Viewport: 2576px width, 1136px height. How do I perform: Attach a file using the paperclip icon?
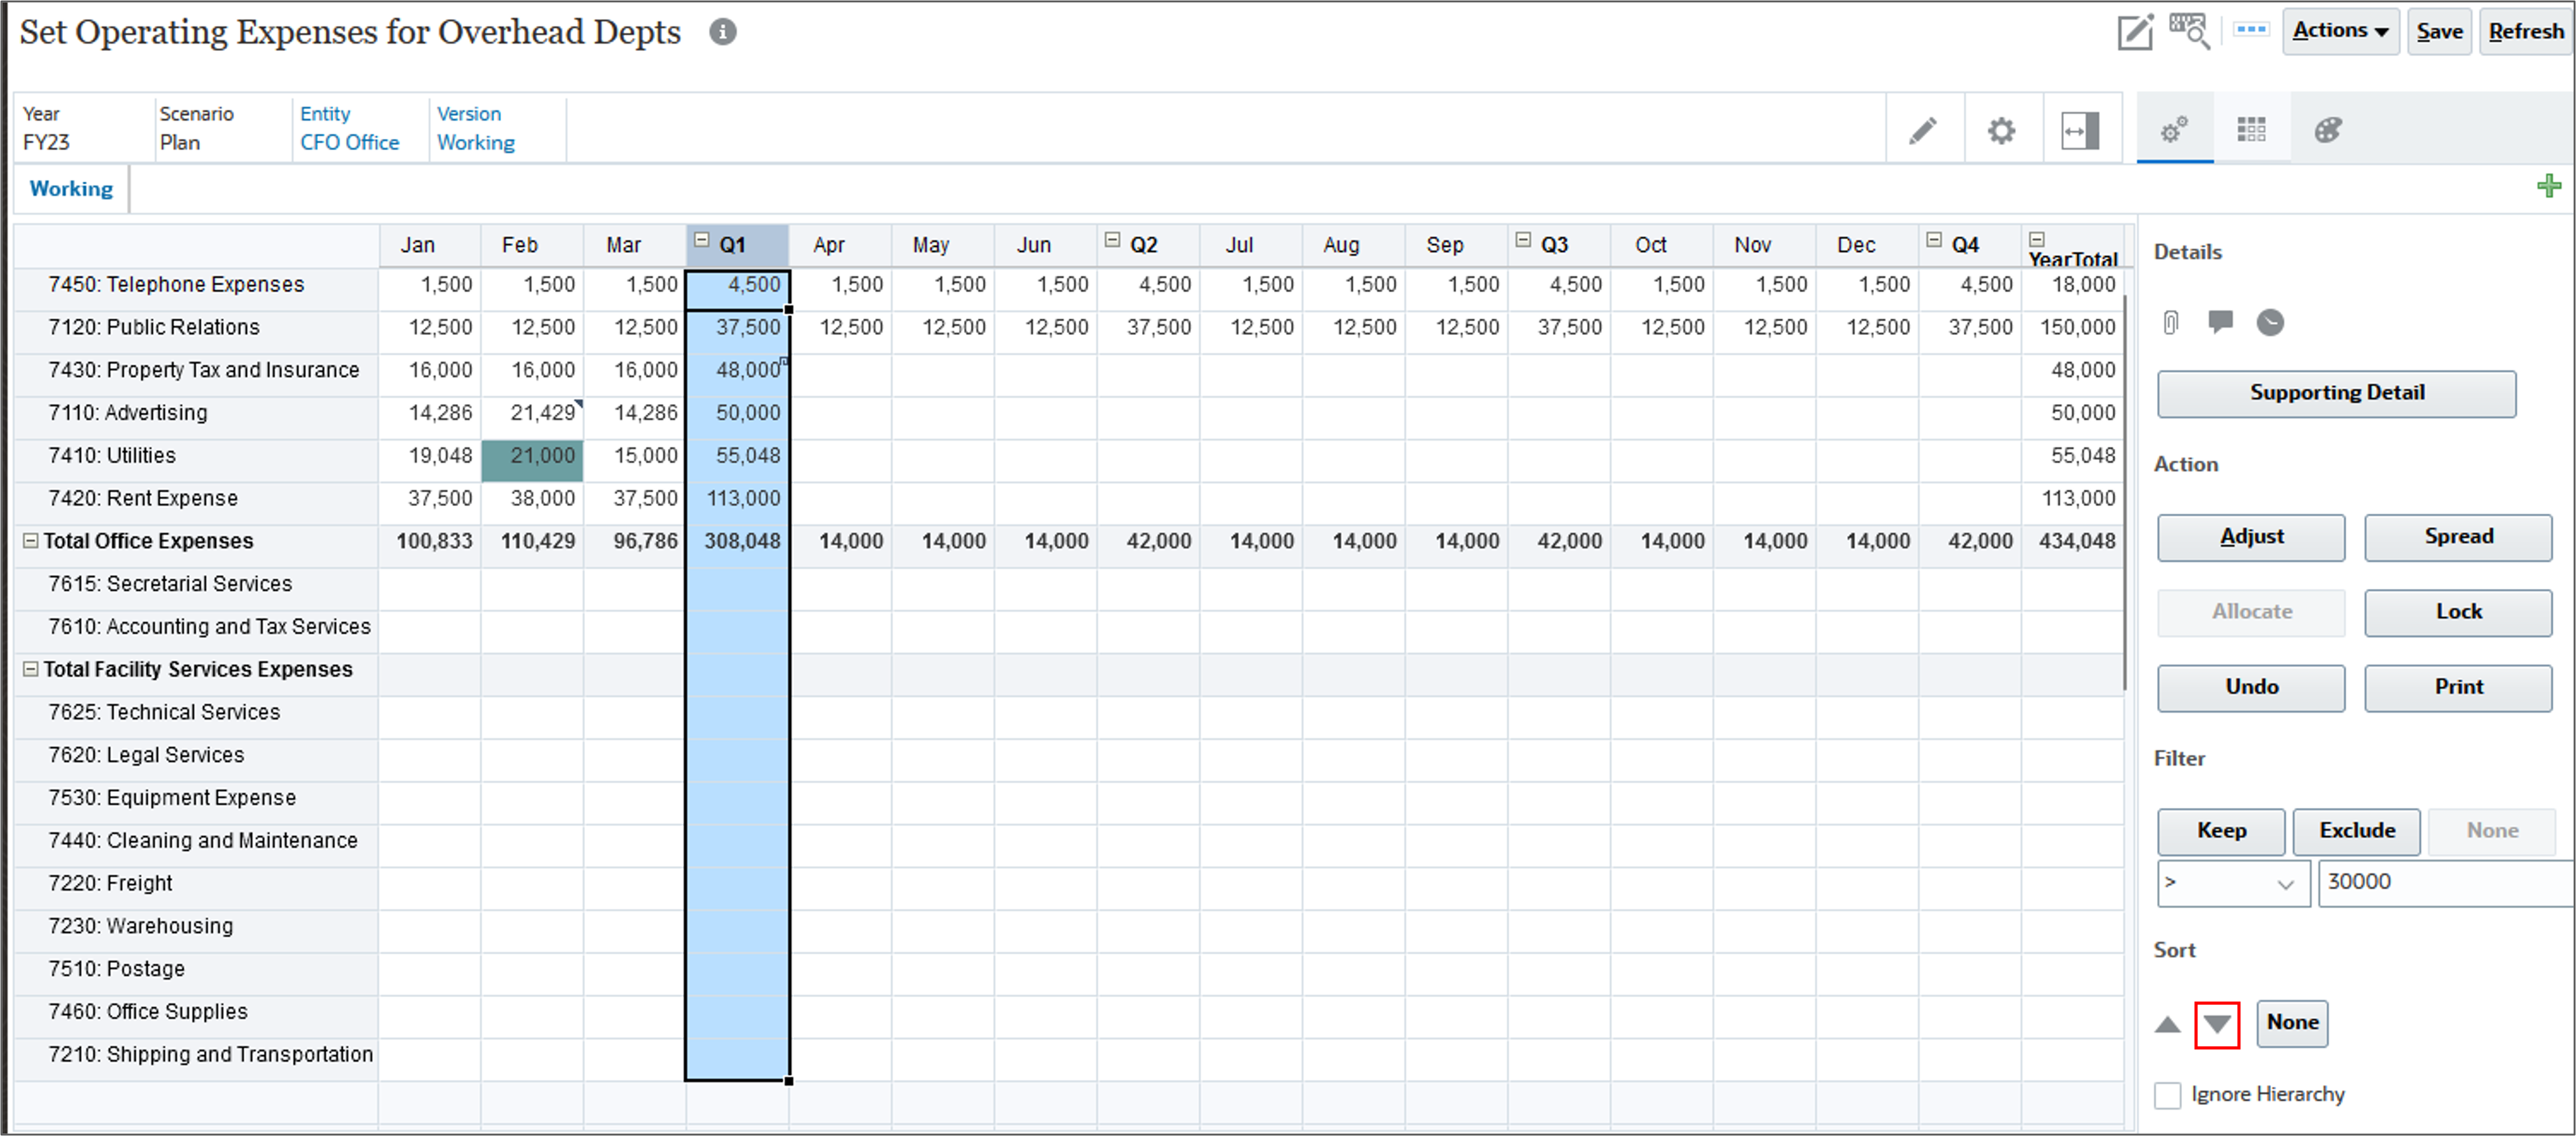2170,322
